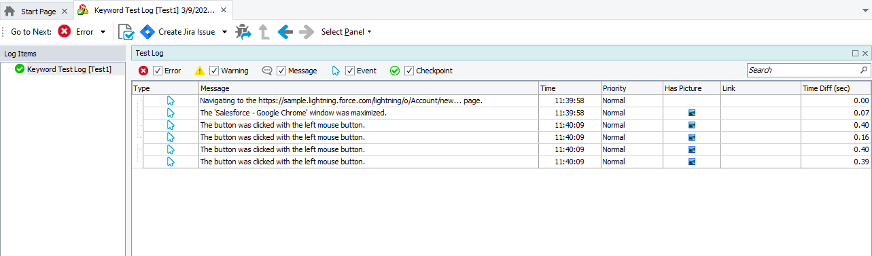Open the Create Jira Issue dropdown arrow
This screenshot has height=256, width=872.
[225, 32]
